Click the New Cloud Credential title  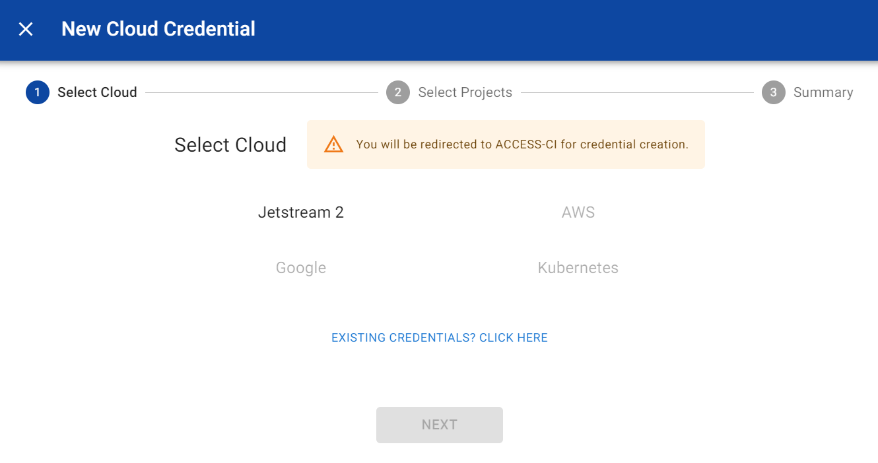click(x=158, y=29)
